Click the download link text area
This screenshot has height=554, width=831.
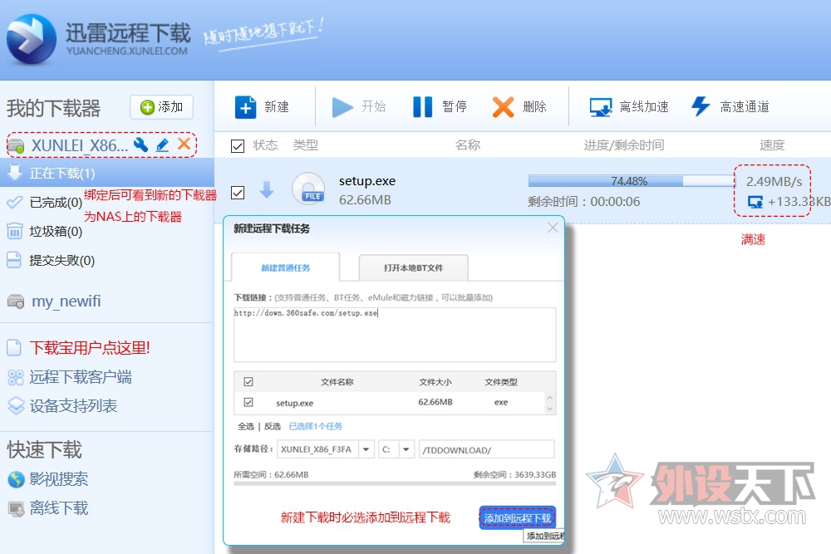point(395,335)
